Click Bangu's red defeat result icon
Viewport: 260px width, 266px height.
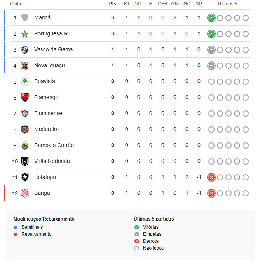tap(211, 193)
